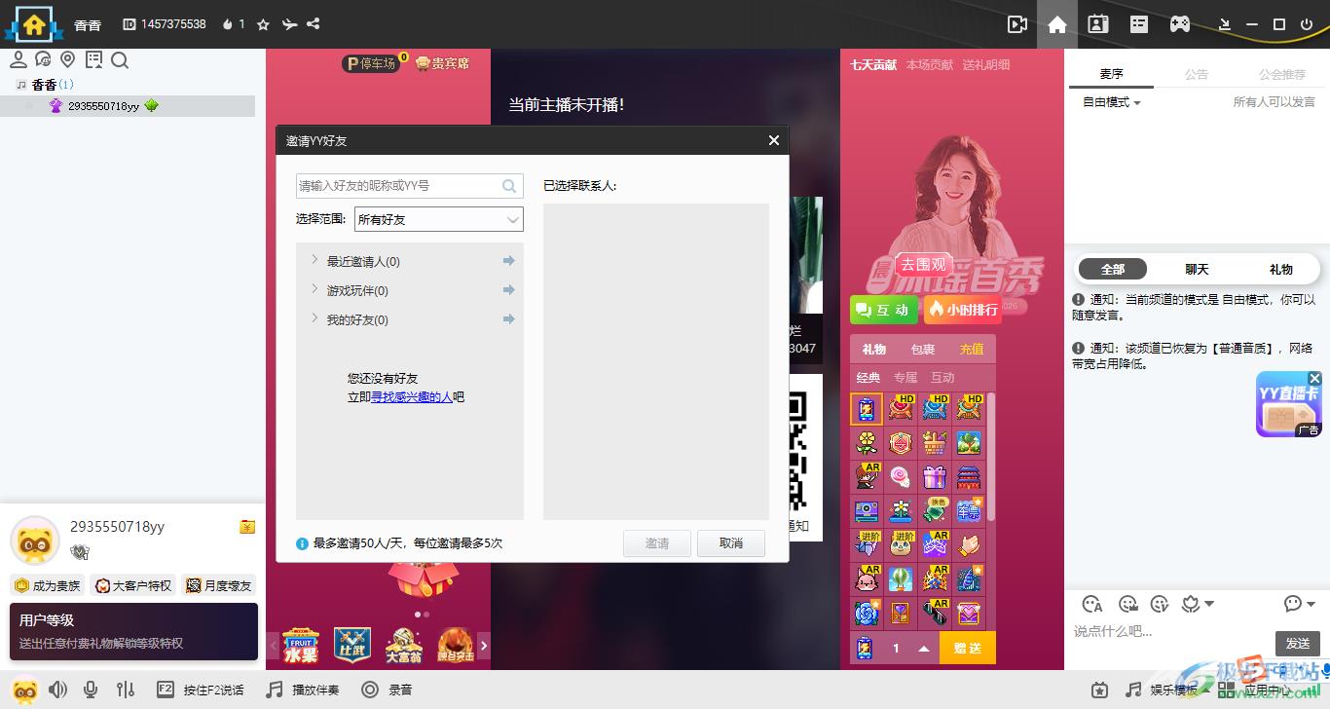
Task: Search channel users with magnifier icon
Action: tap(120, 60)
